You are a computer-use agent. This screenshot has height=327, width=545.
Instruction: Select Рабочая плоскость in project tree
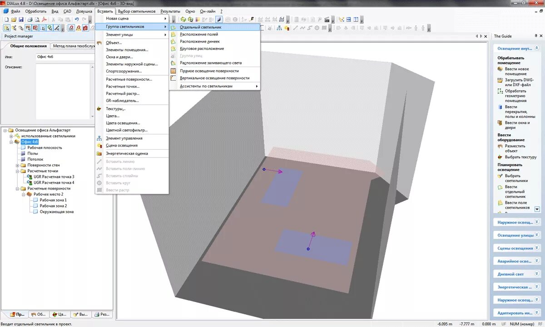tap(45, 148)
